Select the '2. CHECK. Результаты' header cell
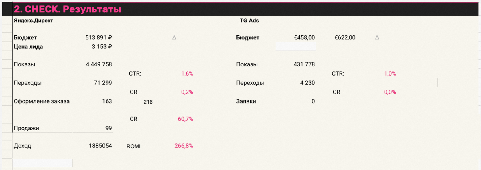This screenshot has width=481, height=170. 68,9
